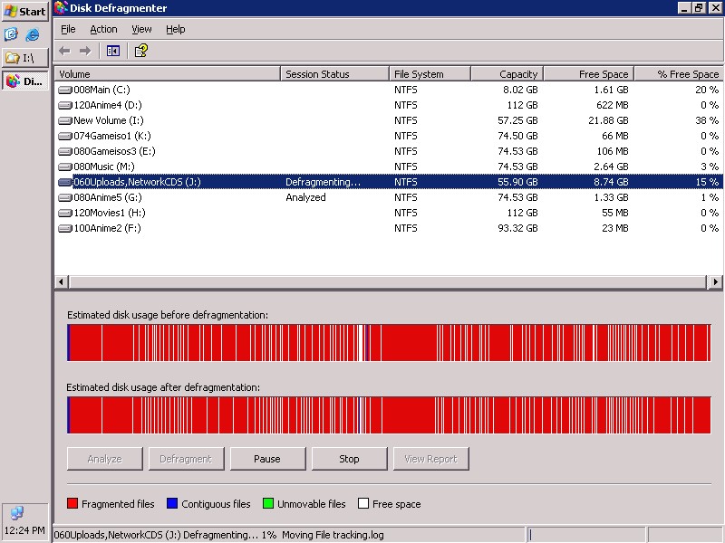Click the drive icon for 074Gameiso1 (K:)
Screen dimensions: 725x543
(65, 137)
